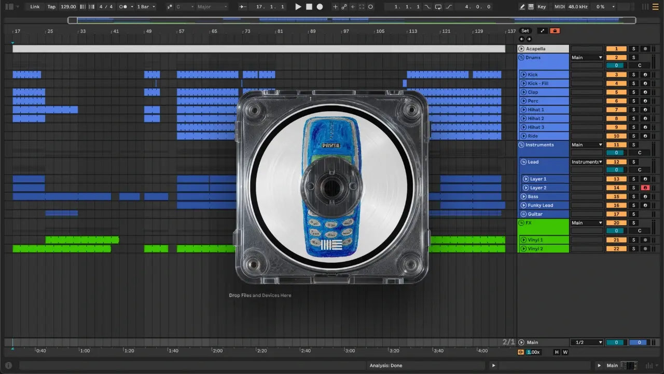Toggle the Arrangement Loop switch
This screenshot has height=374, width=664.
tap(438, 7)
